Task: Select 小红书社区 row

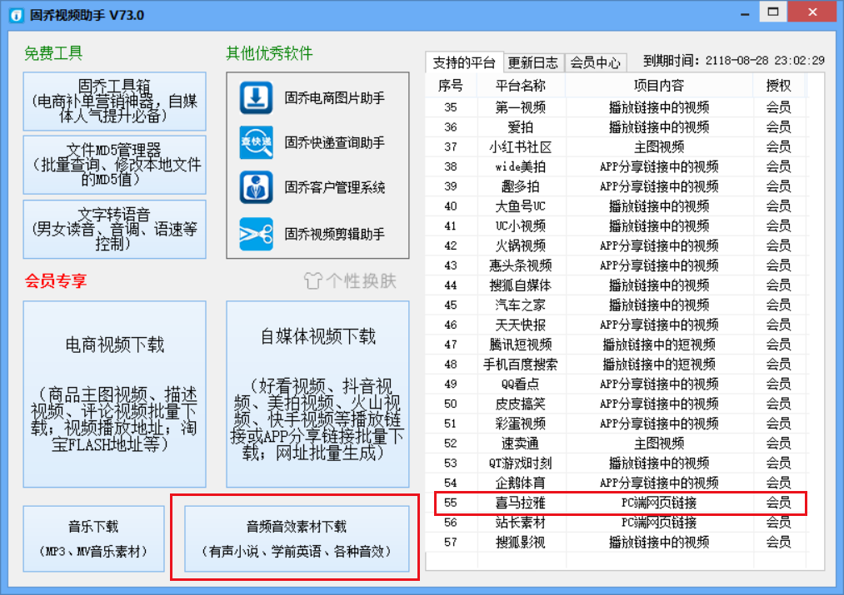Action: point(617,146)
